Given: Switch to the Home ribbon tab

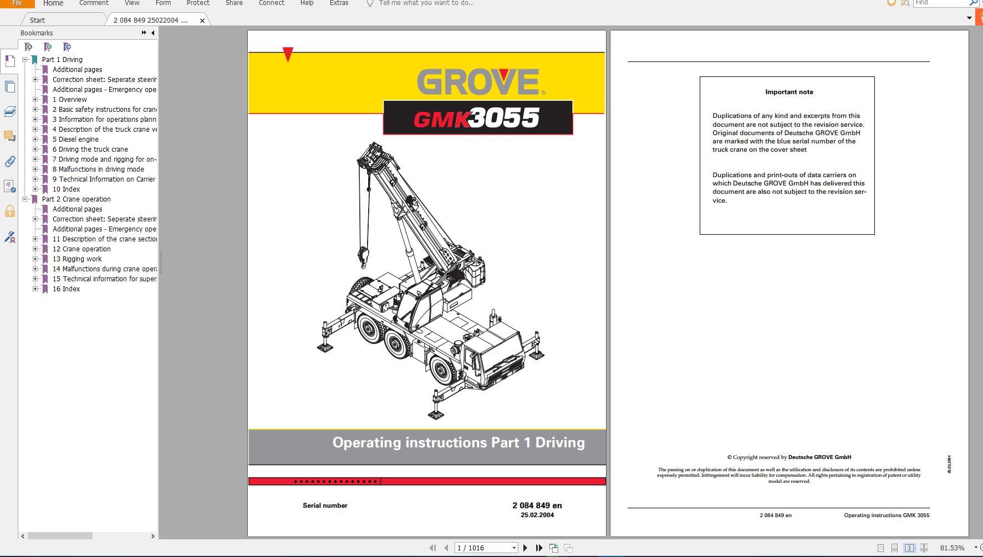Looking at the screenshot, I should (x=53, y=3).
